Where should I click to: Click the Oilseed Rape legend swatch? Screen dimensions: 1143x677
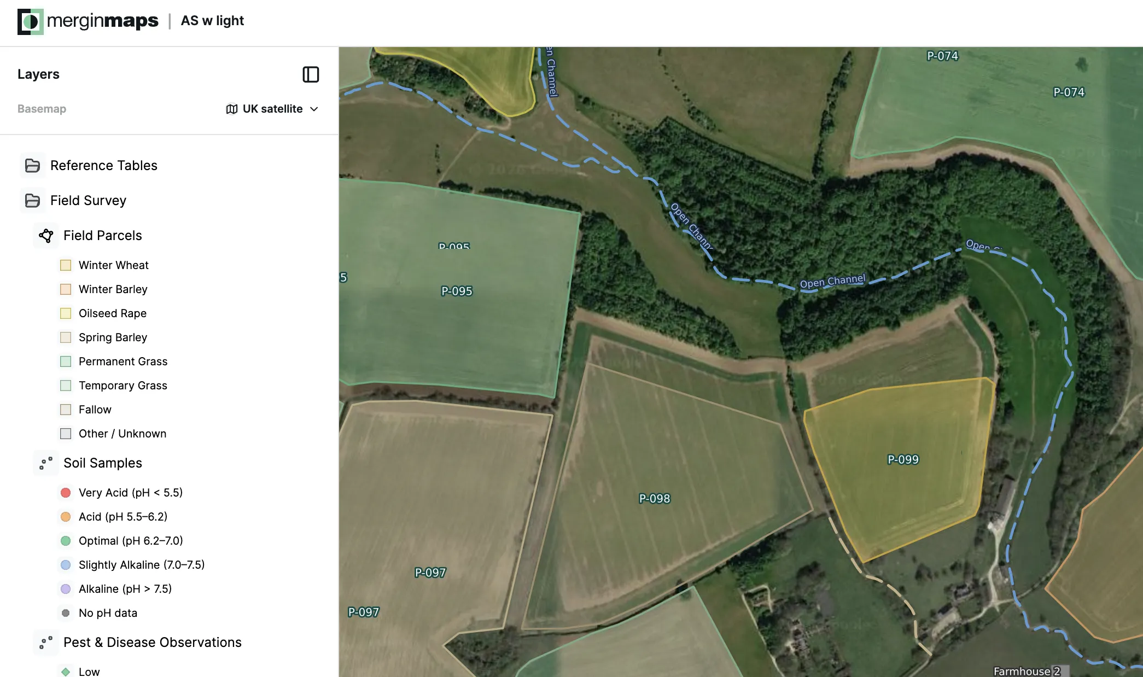(66, 313)
